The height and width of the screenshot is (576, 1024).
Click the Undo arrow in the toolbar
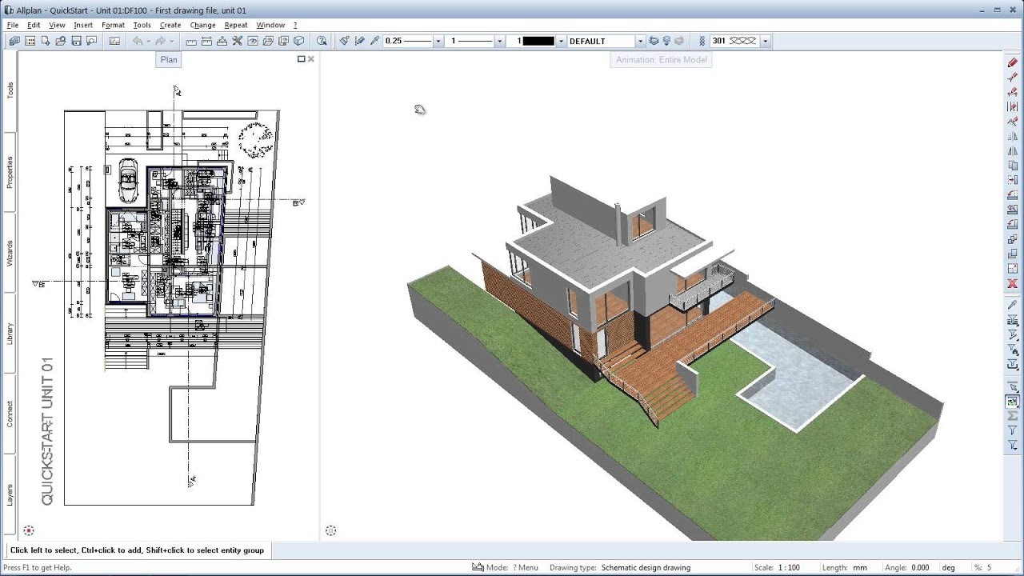(x=137, y=41)
